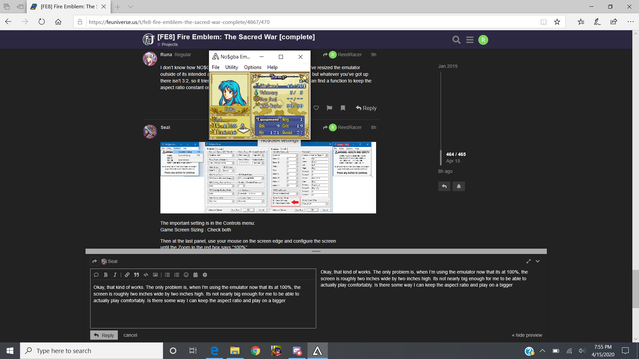Collapse the composer with chevron down
The width and height of the screenshot is (639, 359).
pos(537,261)
